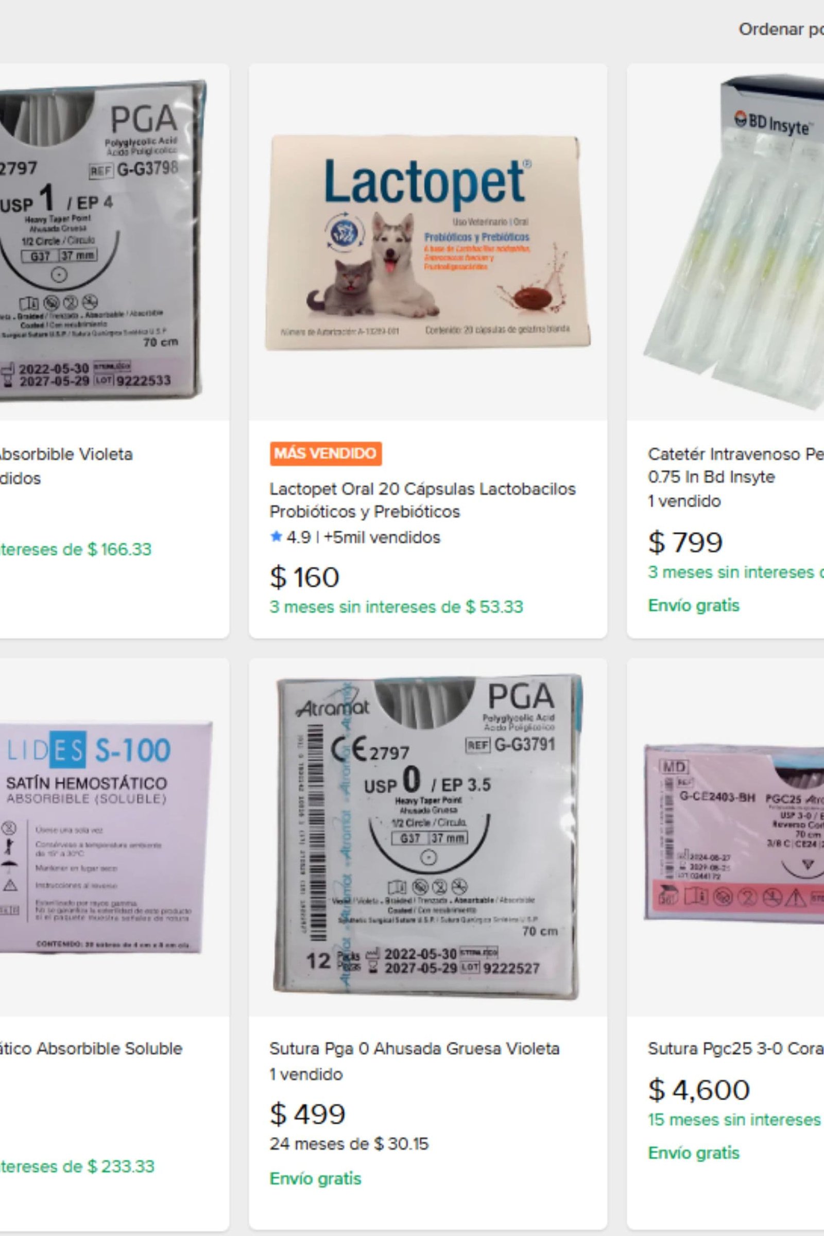Image resolution: width=824 pixels, height=1236 pixels.
Task: Click the $ 799 catheter price
Action: 685,542
